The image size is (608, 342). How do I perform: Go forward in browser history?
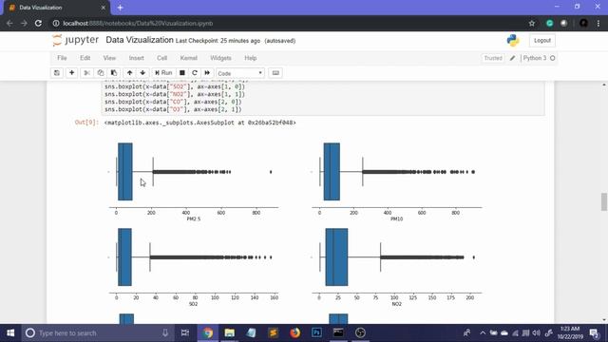pyautogui.click(x=24, y=23)
